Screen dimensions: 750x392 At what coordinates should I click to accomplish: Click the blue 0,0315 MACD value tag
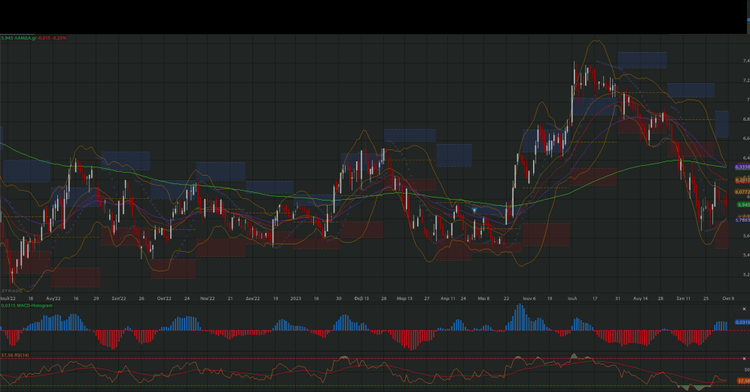[x=741, y=322]
